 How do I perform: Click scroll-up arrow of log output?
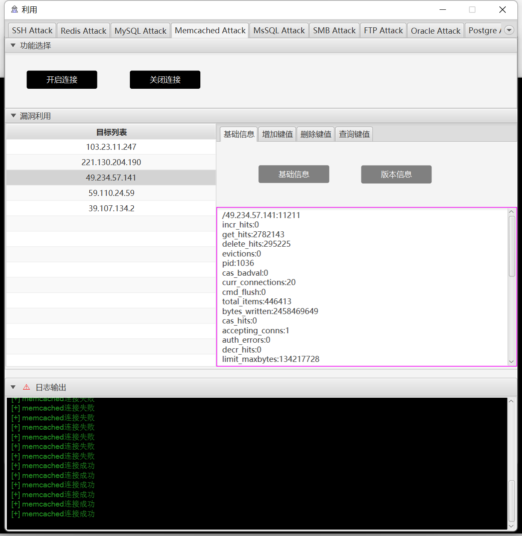pos(511,402)
